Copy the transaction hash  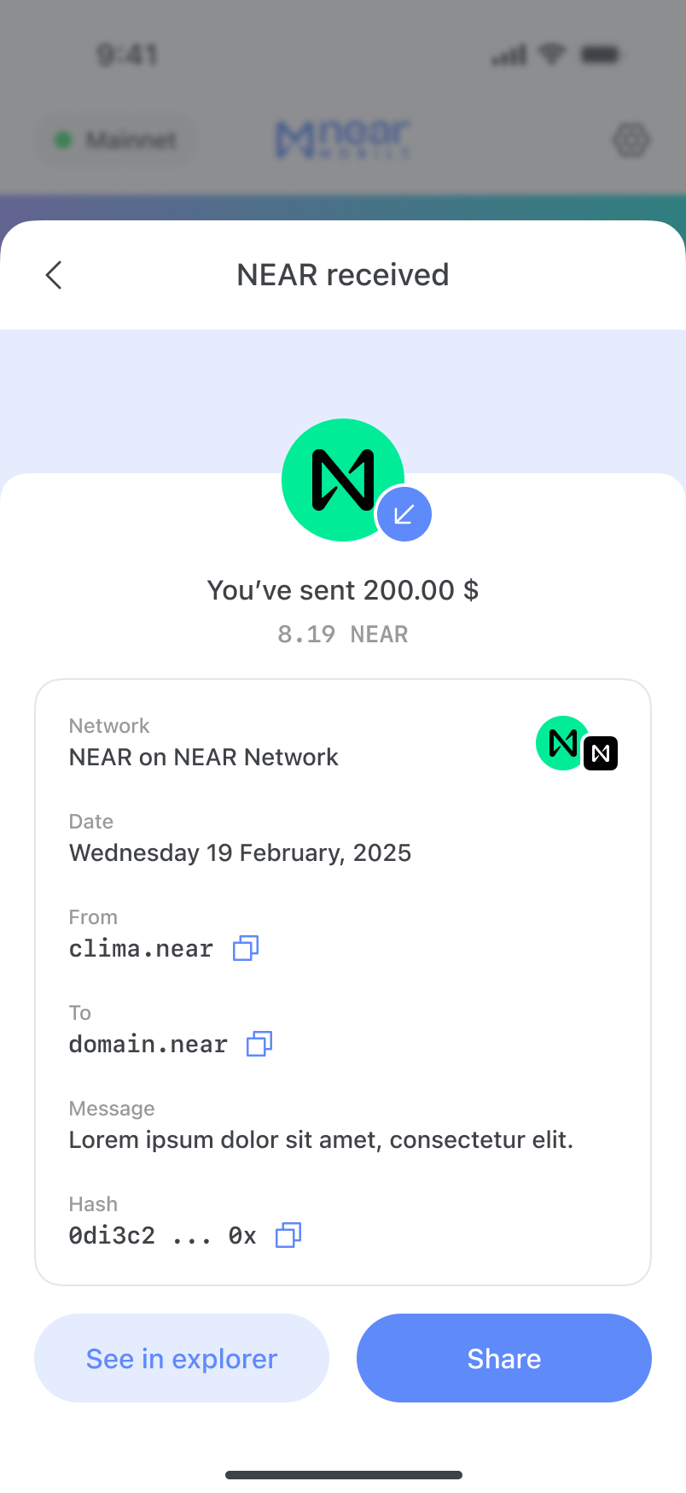point(288,1235)
